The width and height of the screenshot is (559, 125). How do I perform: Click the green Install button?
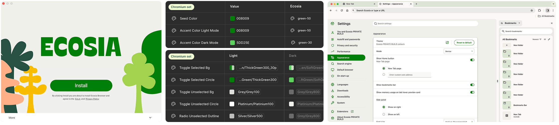coord(81,86)
